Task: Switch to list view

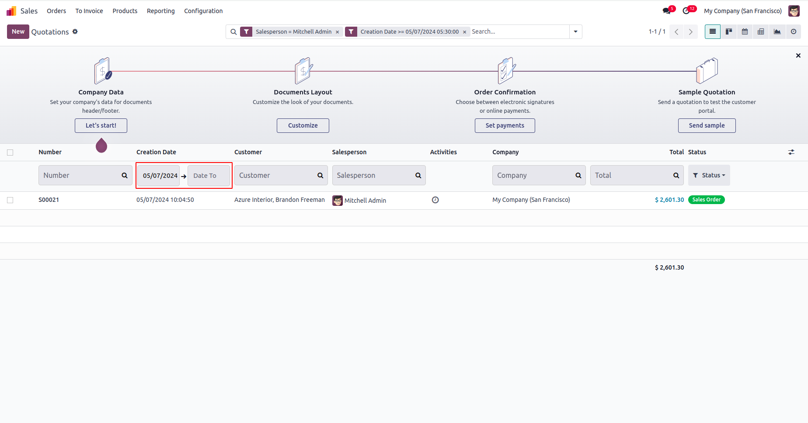Action: (x=713, y=31)
